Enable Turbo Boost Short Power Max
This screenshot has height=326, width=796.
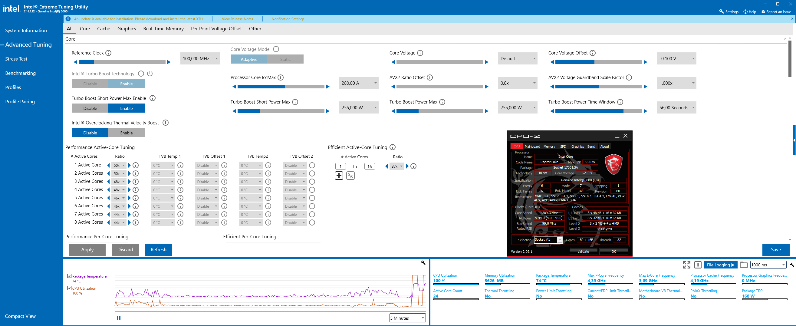[x=127, y=108]
